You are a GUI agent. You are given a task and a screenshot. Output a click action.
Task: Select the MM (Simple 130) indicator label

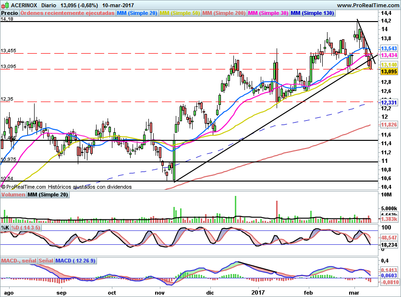[x=312, y=13]
